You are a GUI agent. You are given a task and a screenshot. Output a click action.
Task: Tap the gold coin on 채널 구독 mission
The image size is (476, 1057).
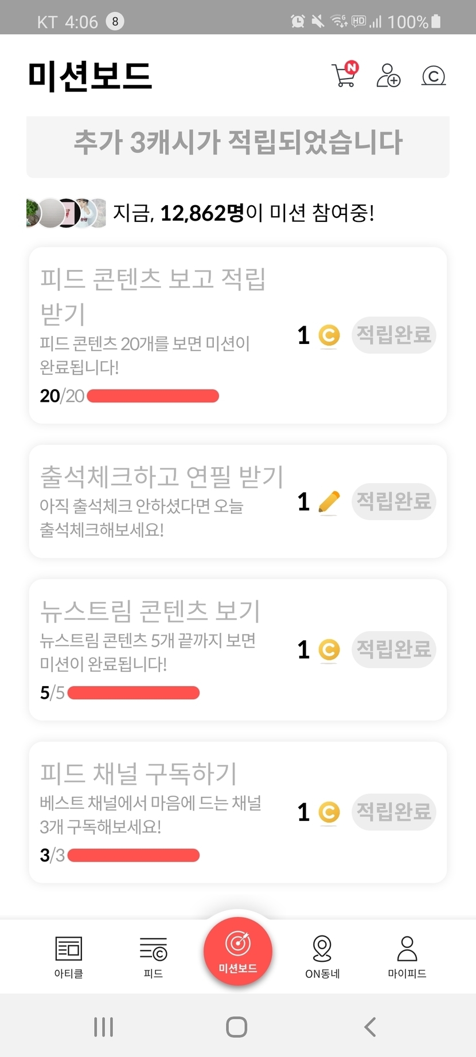point(329,812)
